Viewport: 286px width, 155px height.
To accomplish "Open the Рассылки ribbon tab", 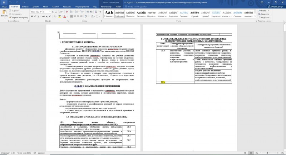I will pos(67,7).
